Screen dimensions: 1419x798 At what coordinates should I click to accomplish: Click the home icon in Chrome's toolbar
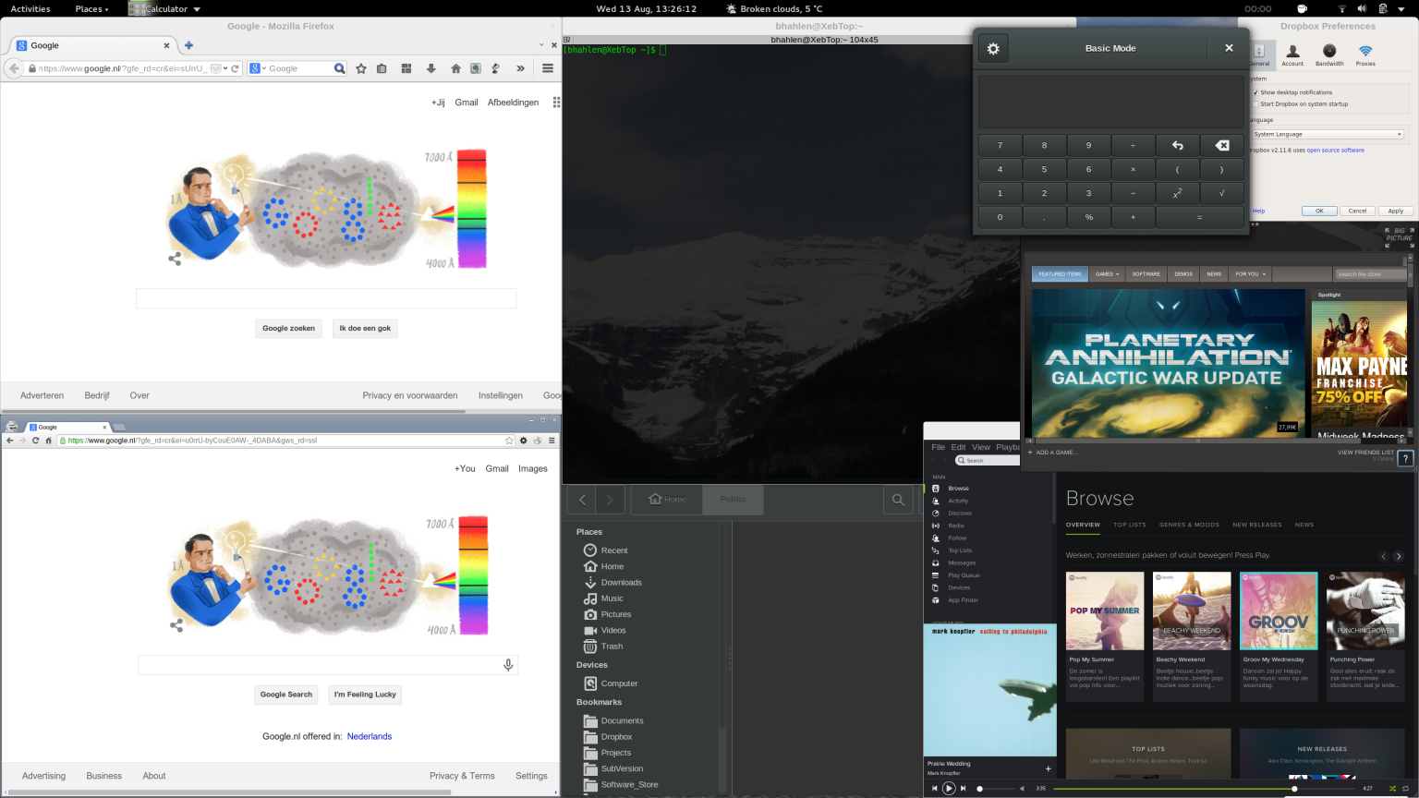tap(49, 441)
